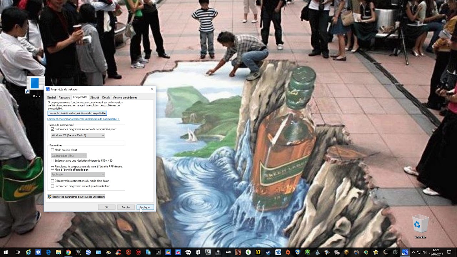Open the manual compatibility settings help link
Screen dimensions: 457x257
(83, 119)
